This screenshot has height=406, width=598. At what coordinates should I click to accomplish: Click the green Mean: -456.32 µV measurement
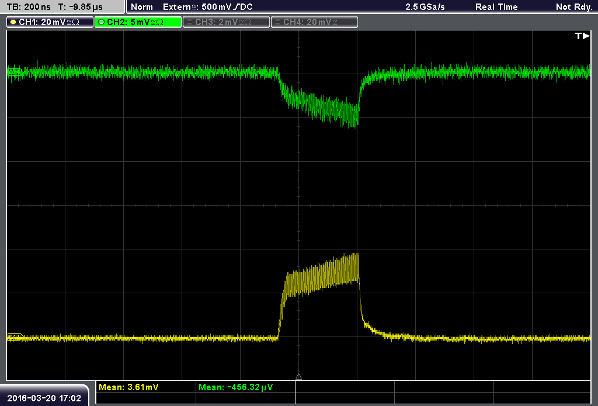point(236,387)
